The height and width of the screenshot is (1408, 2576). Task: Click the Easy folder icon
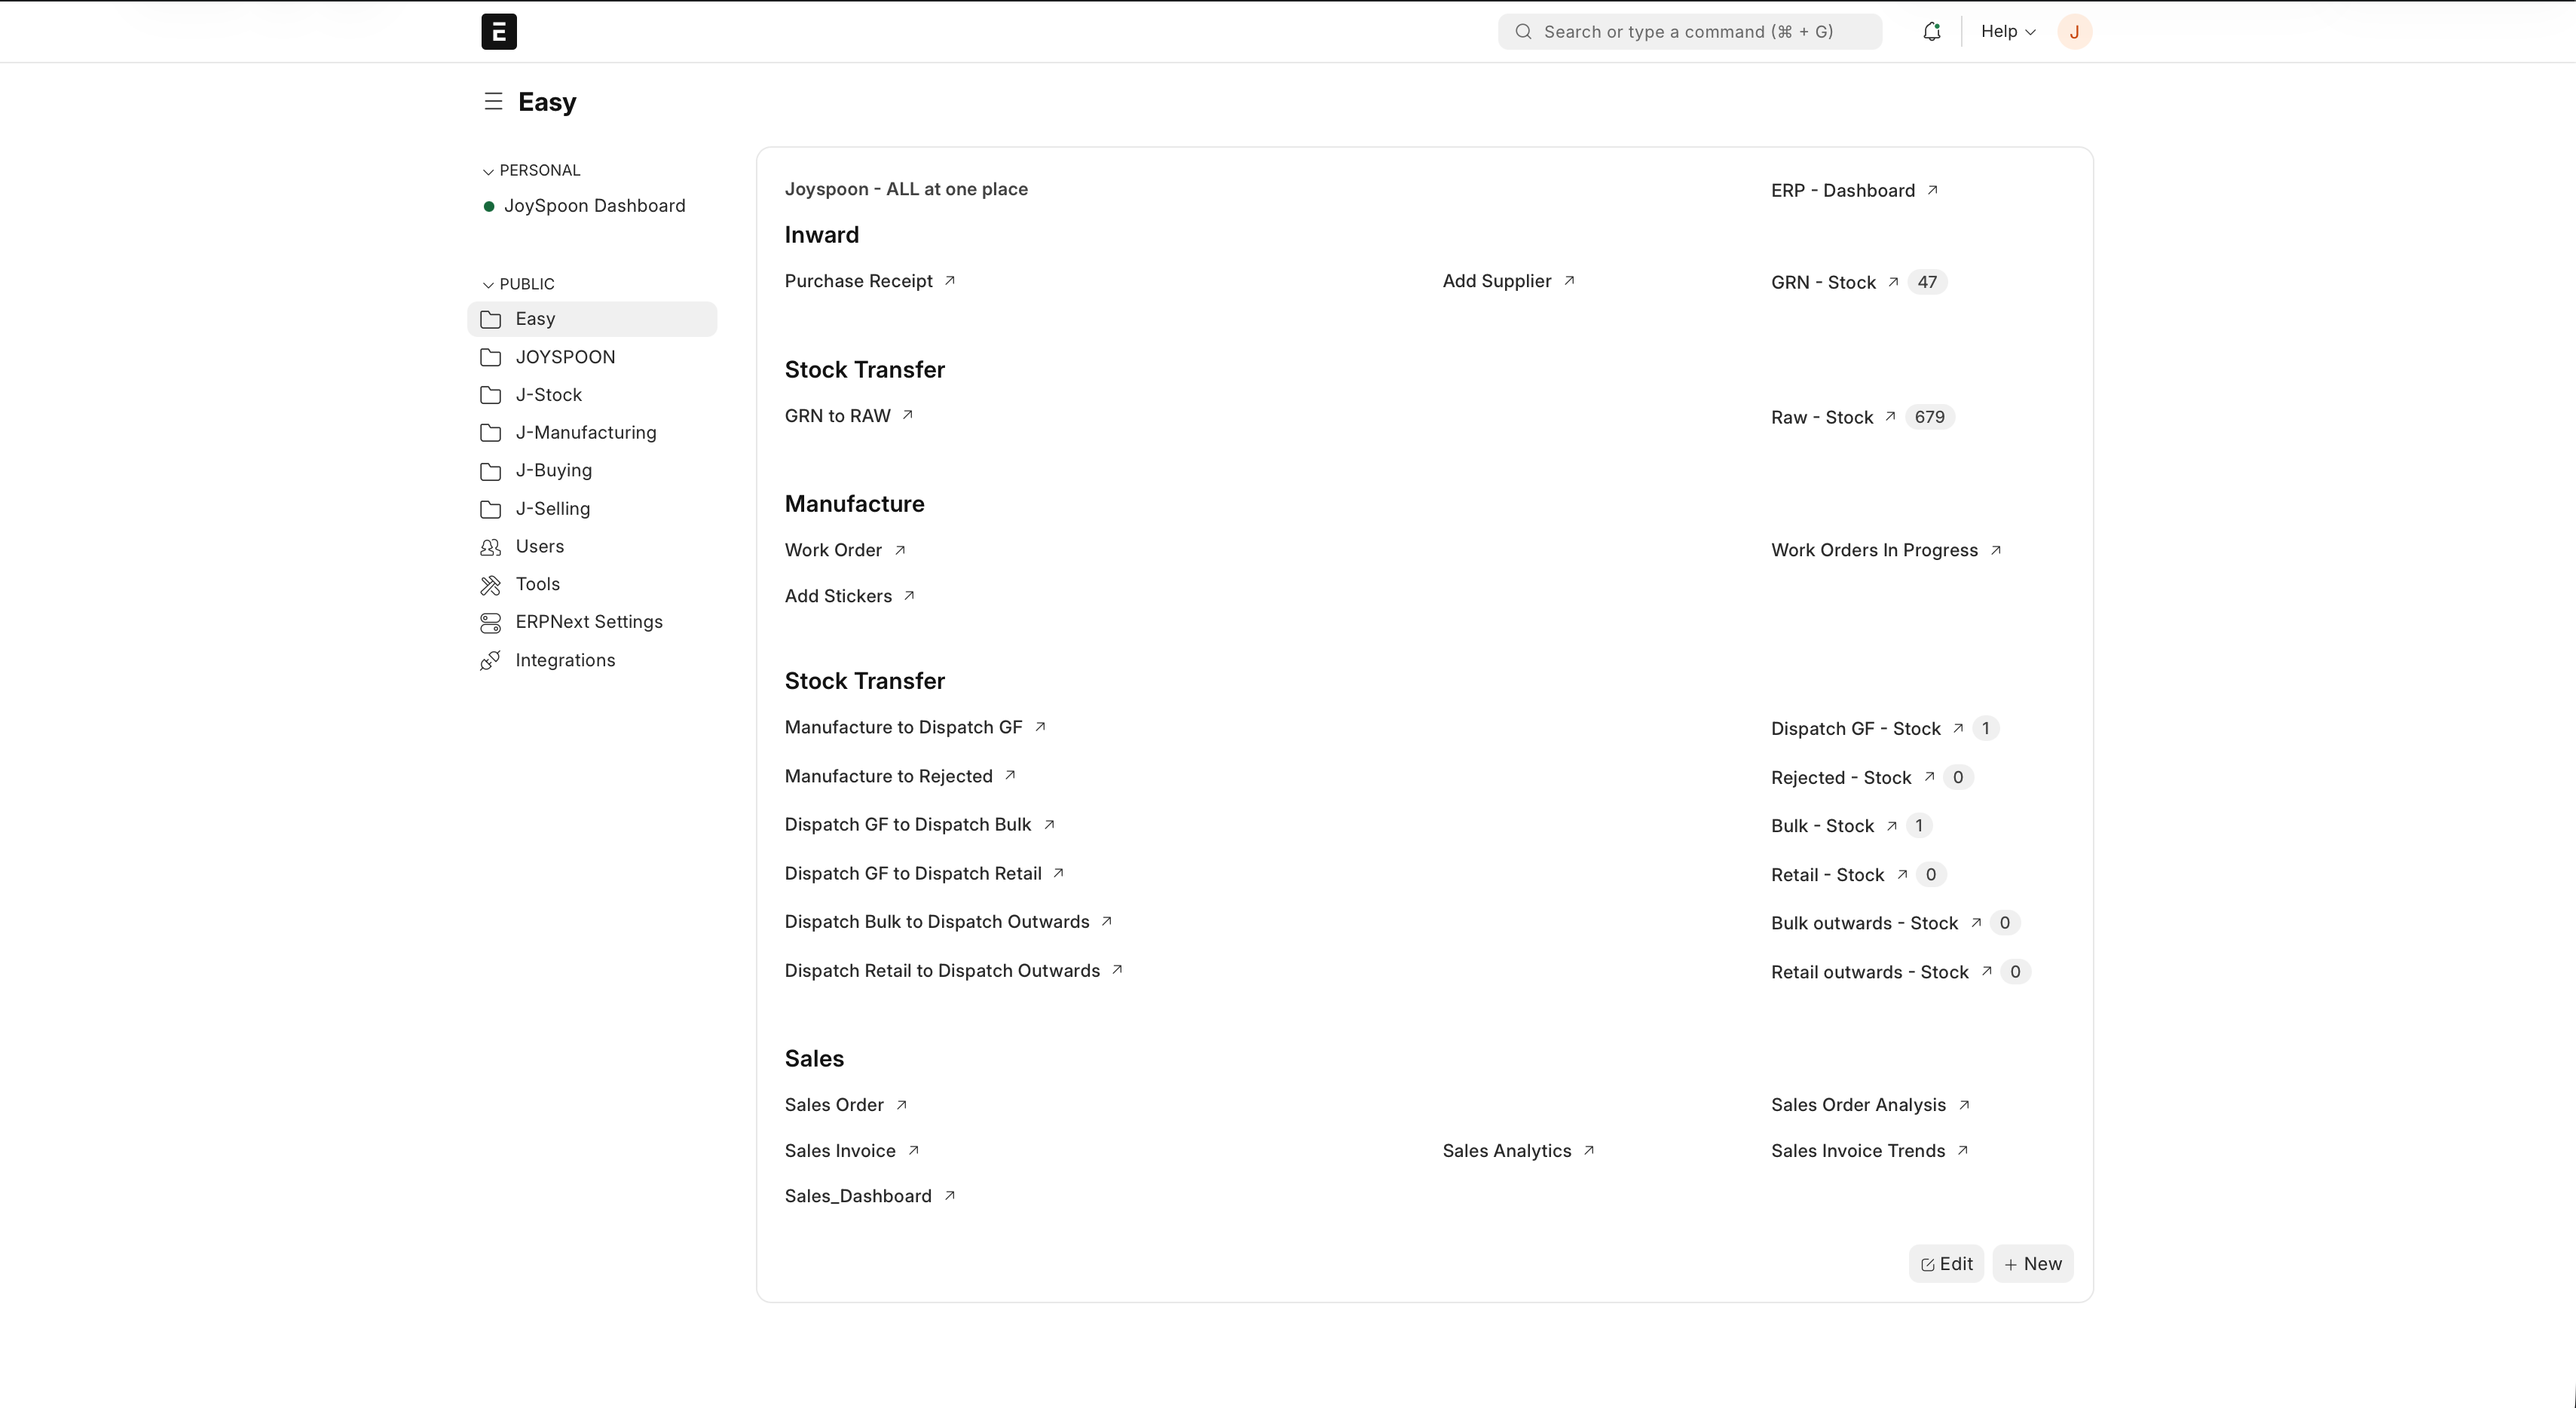tap(490, 319)
